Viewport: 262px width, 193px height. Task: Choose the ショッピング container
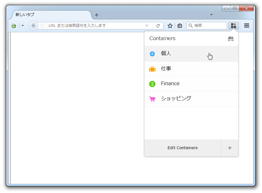tap(191, 99)
